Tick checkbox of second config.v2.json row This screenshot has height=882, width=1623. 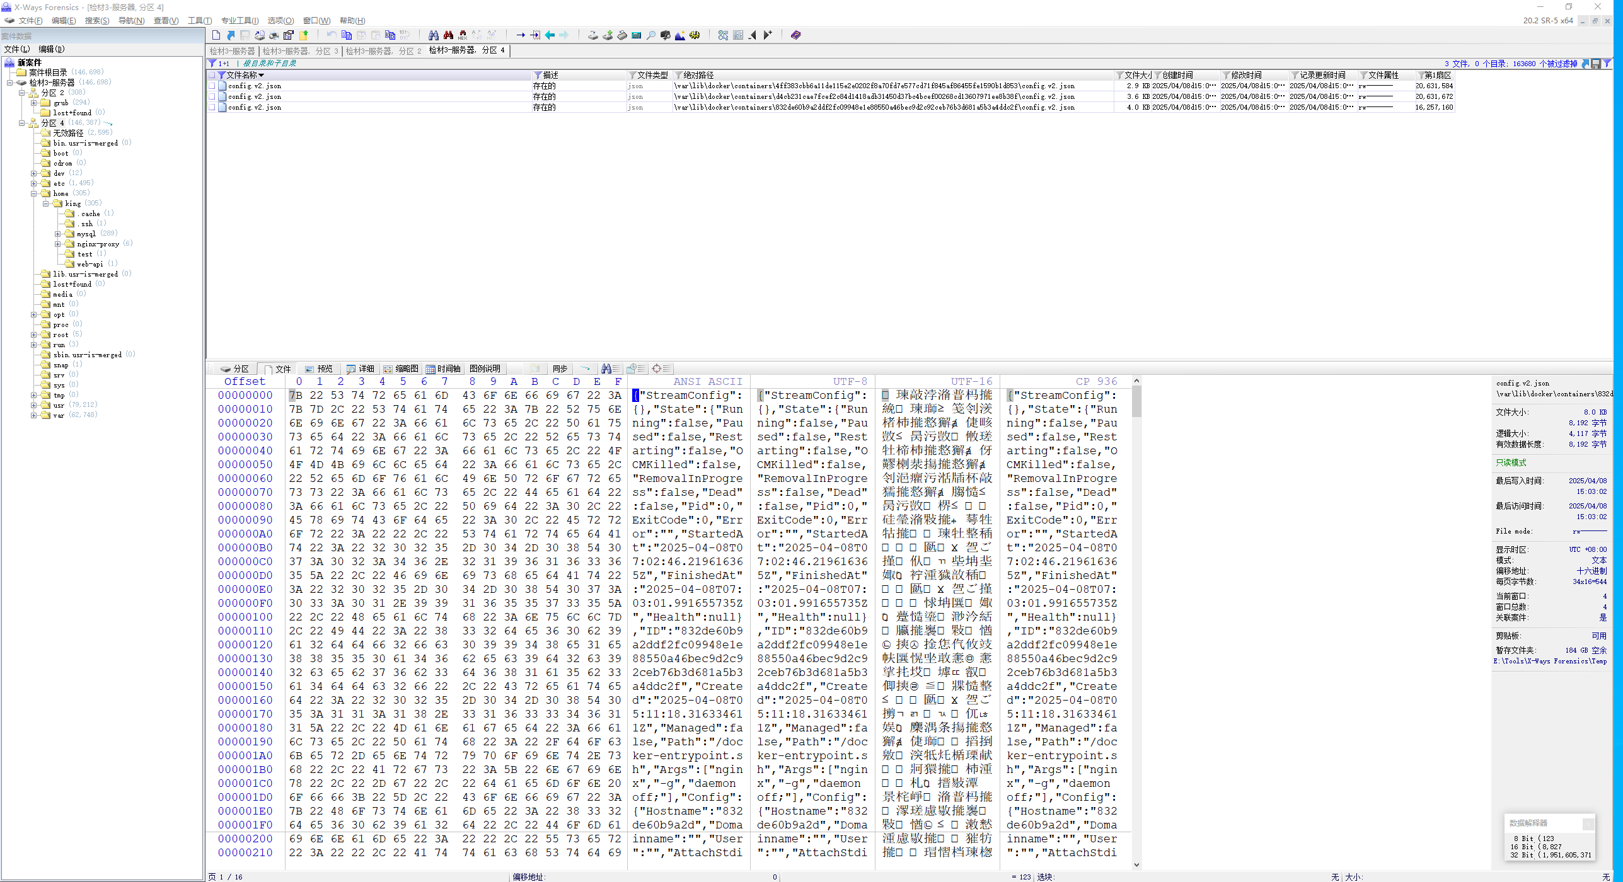(212, 96)
